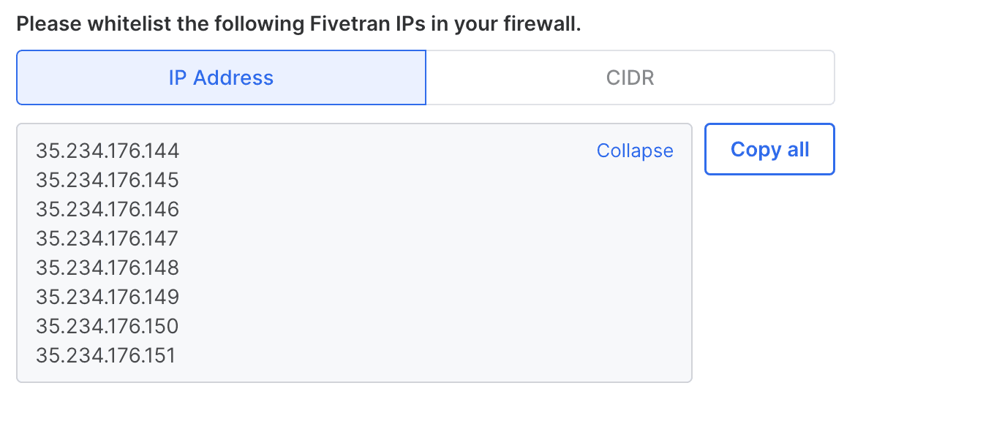Select IP address 35.234.176.150
Viewport: 983px width, 440px height.
coord(107,326)
